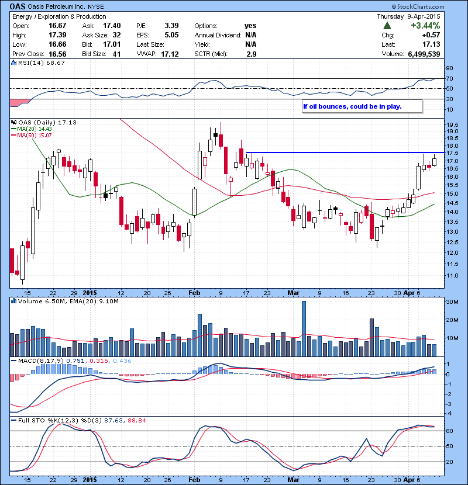Click the Energy / Exploration & Production label
Image resolution: width=468 pixels, height=485 pixels.
click(59, 16)
